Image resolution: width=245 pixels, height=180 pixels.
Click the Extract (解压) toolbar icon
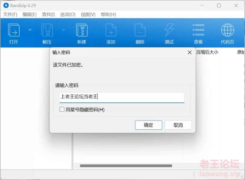pyautogui.click(x=47, y=30)
